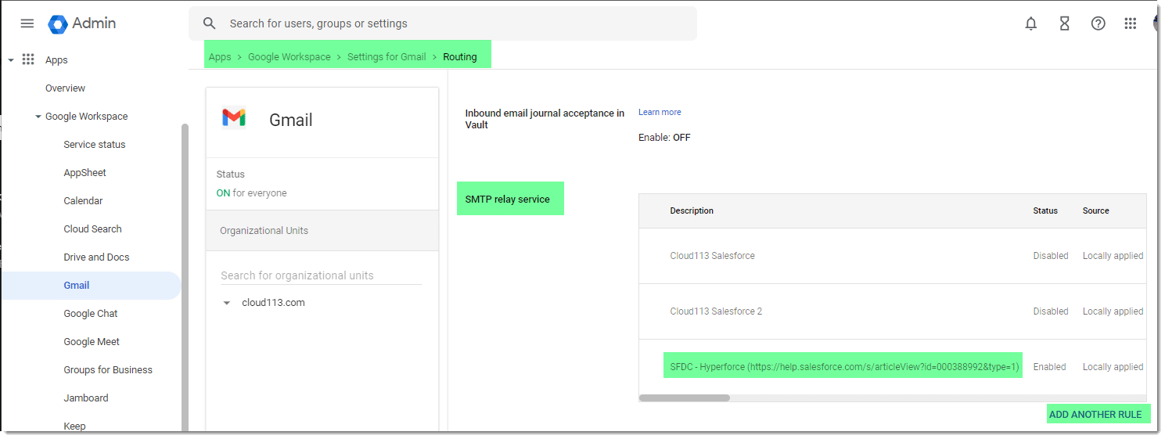Click the Learn more link
Screen dimensions: 1165x439
click(660, 112)
